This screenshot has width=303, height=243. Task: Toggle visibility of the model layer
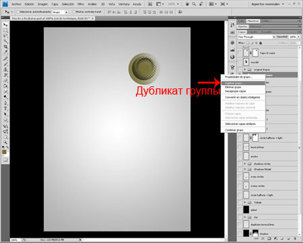click(240, 62)
